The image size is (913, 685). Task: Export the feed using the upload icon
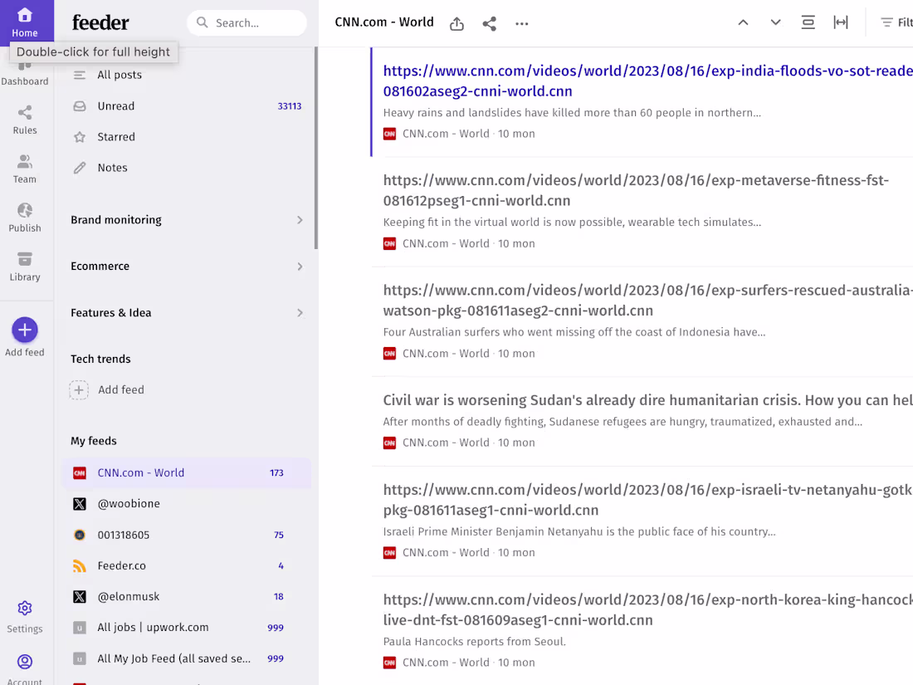coord(456,24)
